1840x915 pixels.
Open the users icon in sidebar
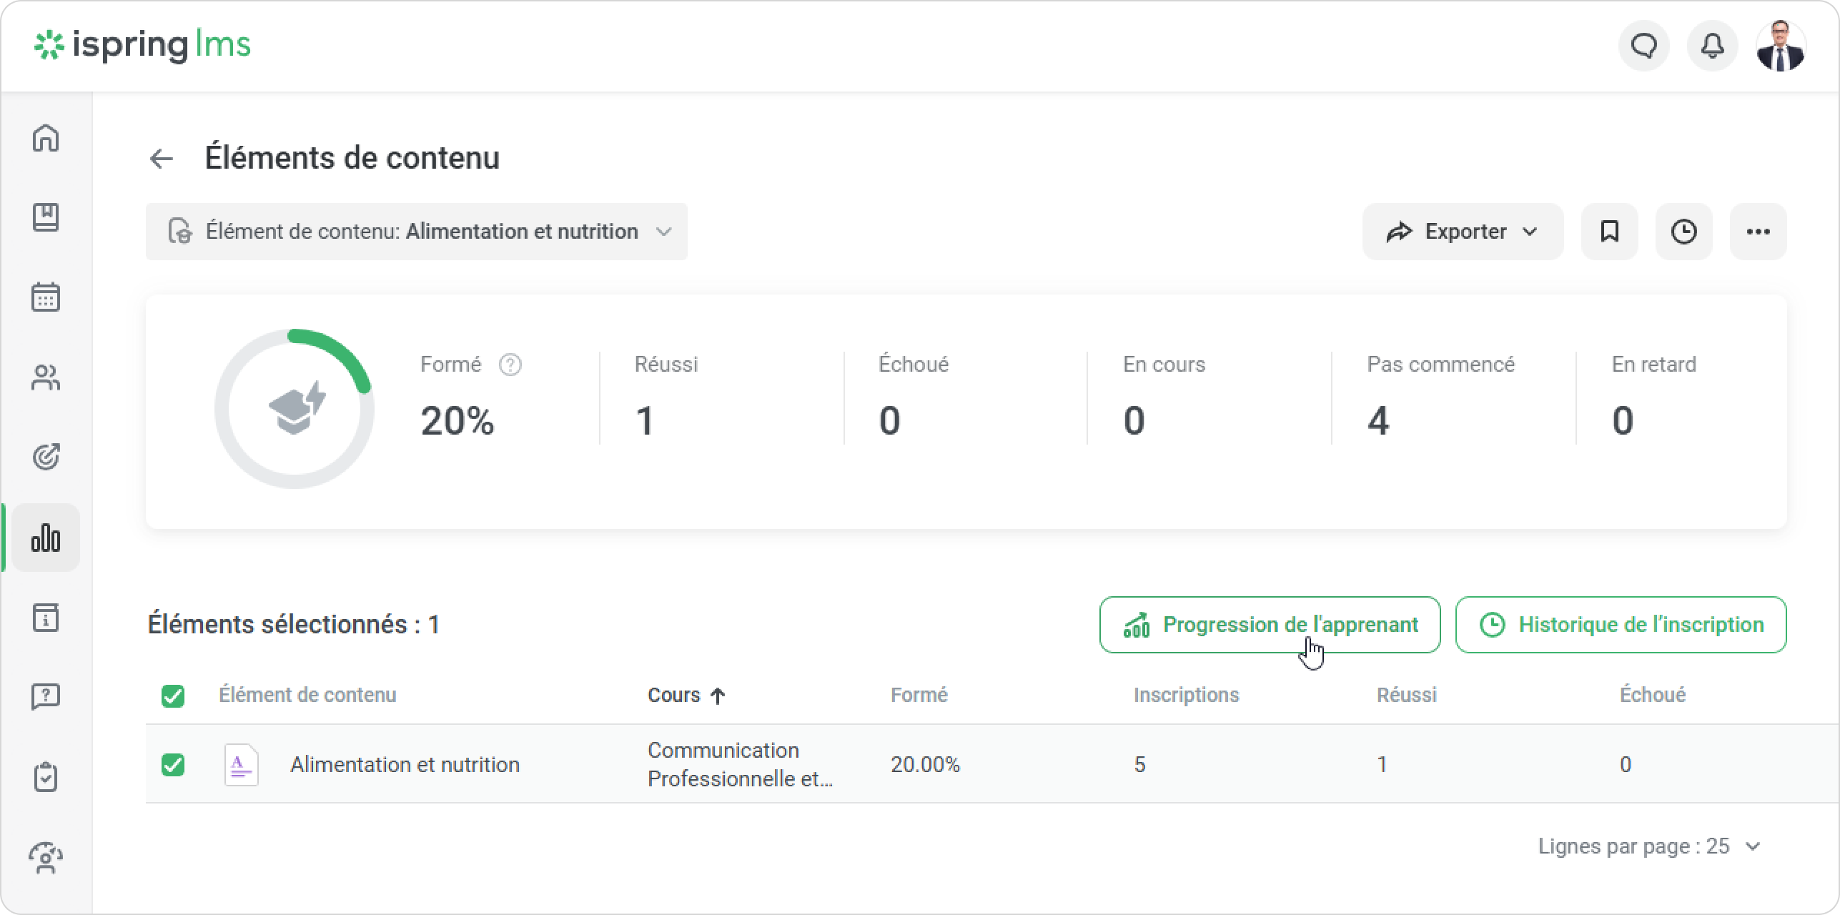(x=46, y=377)
